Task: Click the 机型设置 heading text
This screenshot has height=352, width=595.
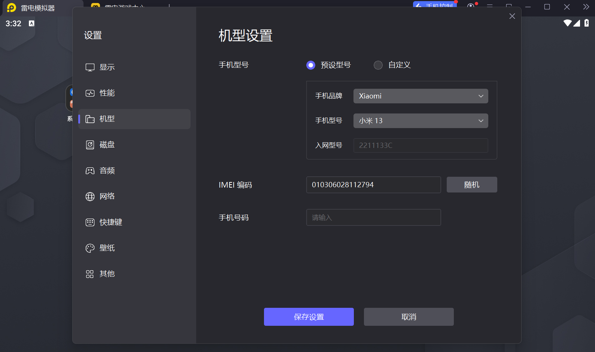Action: tap(246, 36)
